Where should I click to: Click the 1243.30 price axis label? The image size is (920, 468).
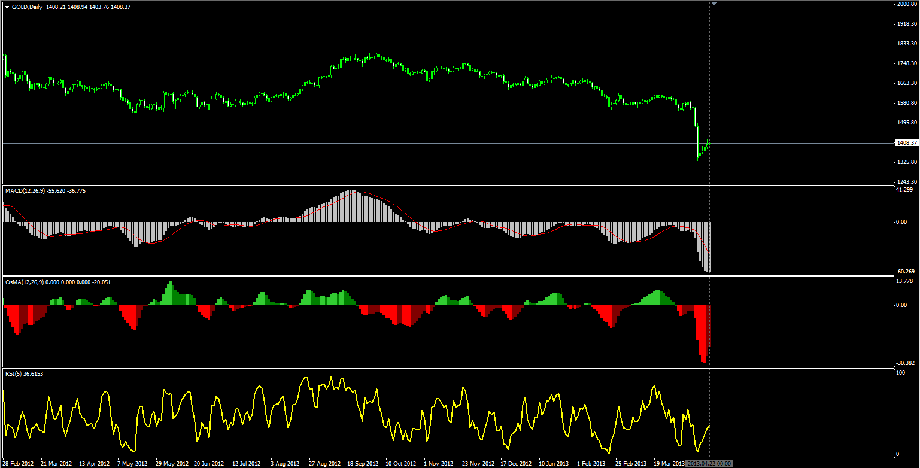tap(907, 181)
